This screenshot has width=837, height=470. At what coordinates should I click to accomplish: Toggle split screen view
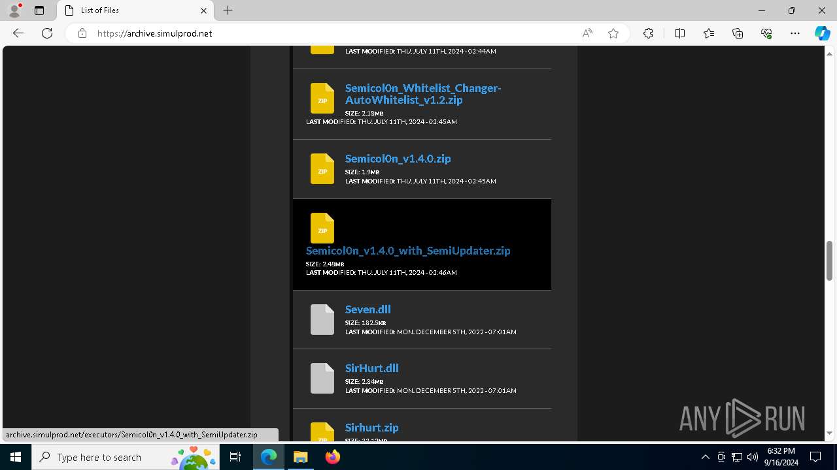(x=679, y=33)
